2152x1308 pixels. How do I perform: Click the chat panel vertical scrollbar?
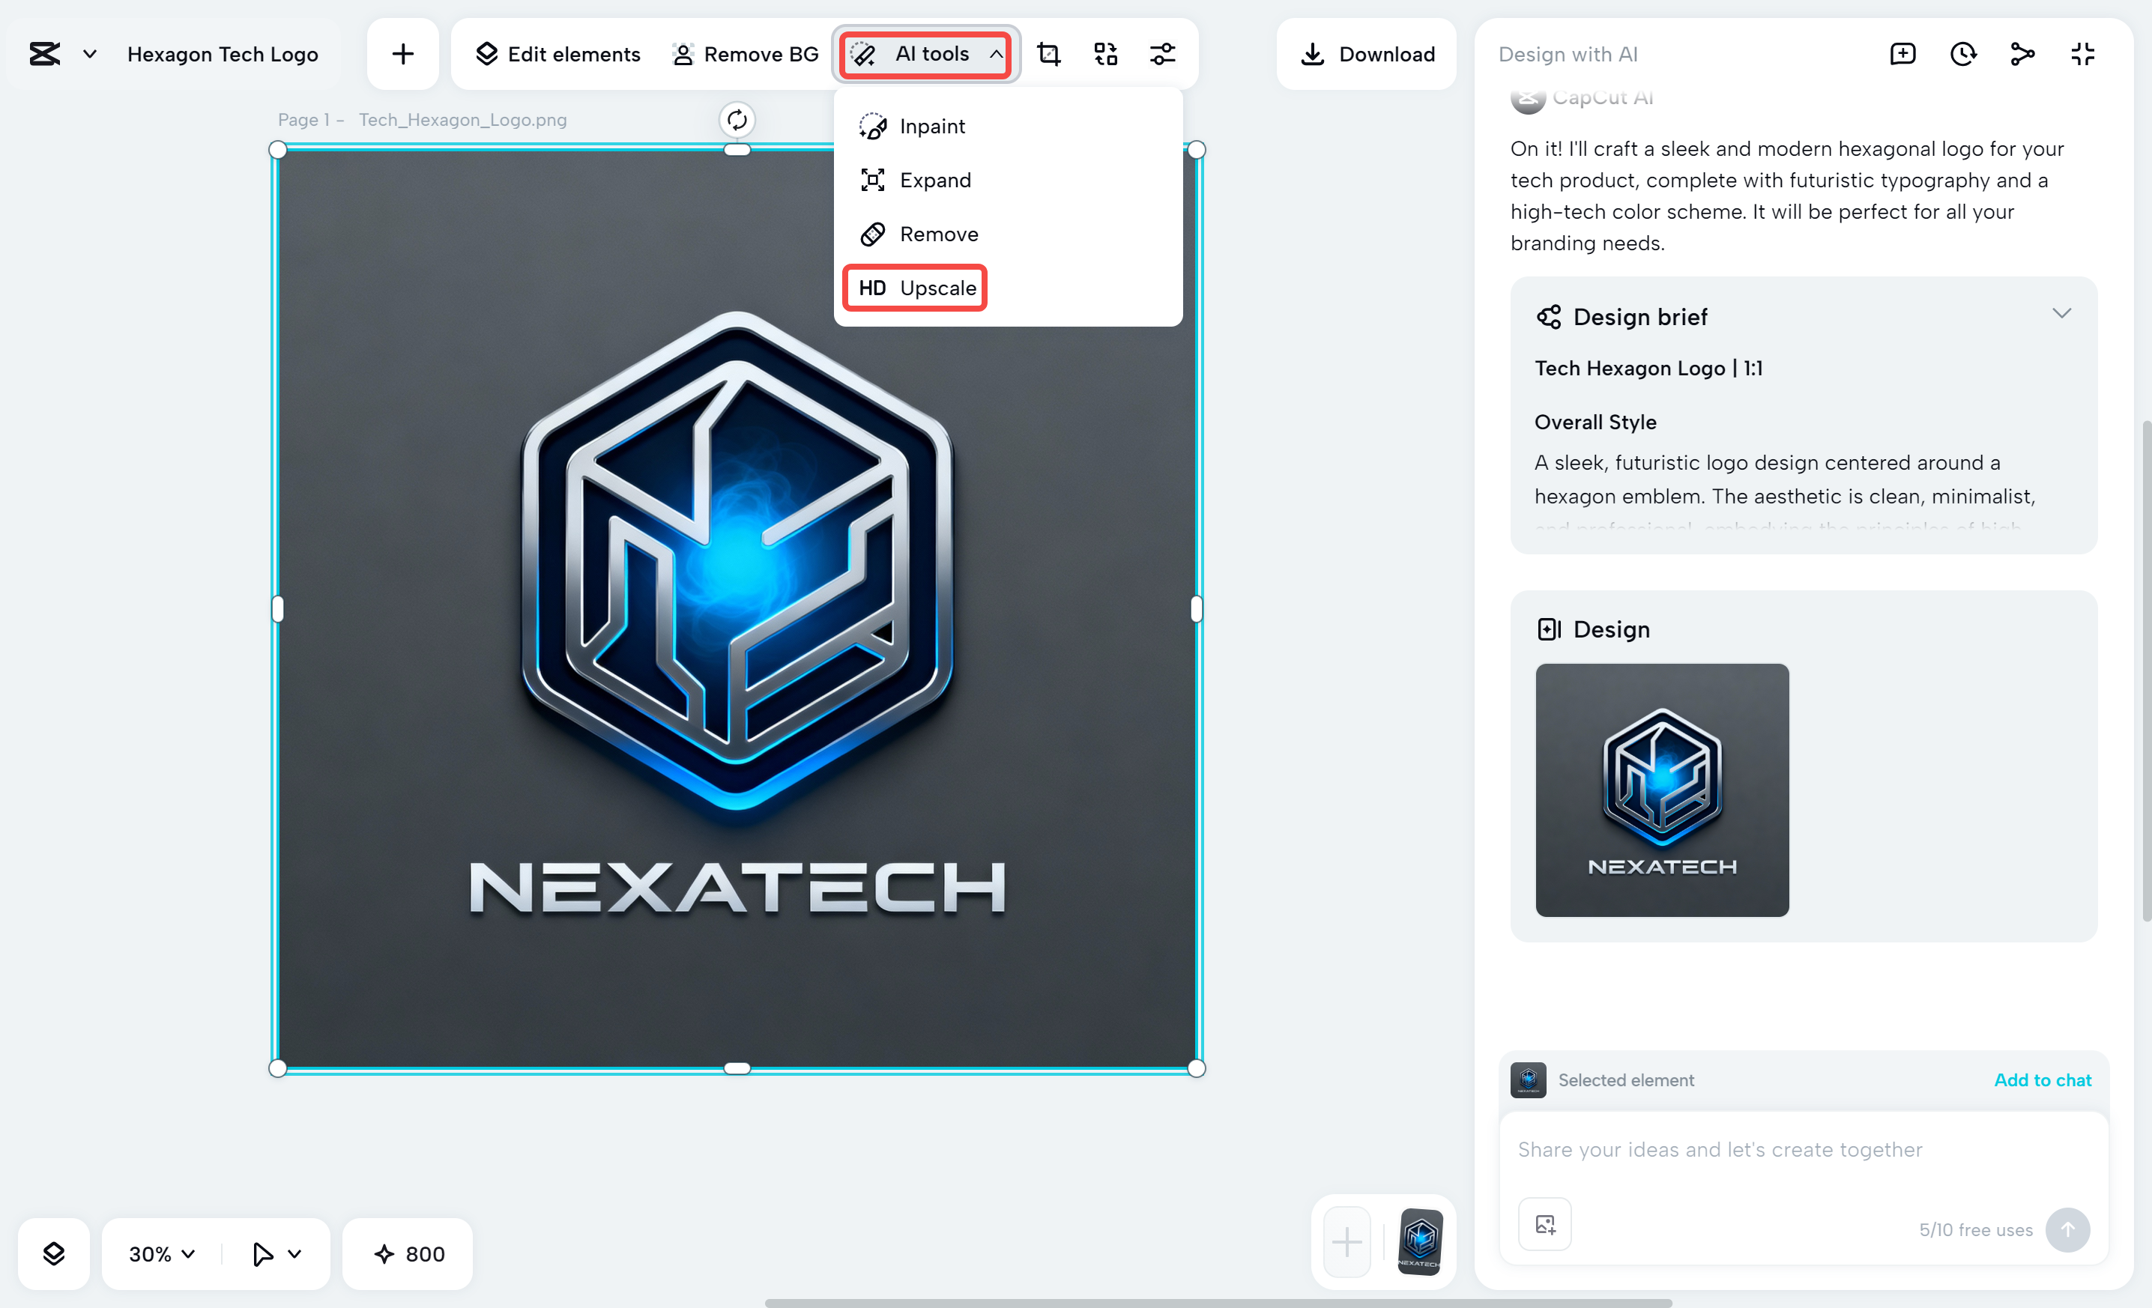click(x=2146, y=670)
